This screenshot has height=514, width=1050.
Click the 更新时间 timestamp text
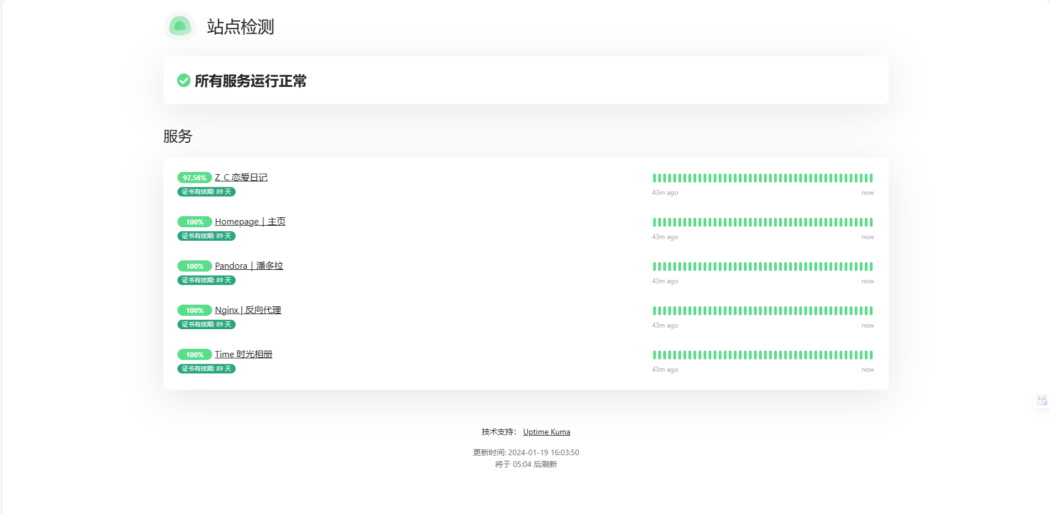click(x=526, y=452)
